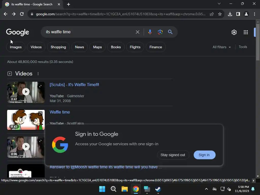The image size is (260, 195).
Task: Open Windows Start menu
Action: click(x=102, y=189)
